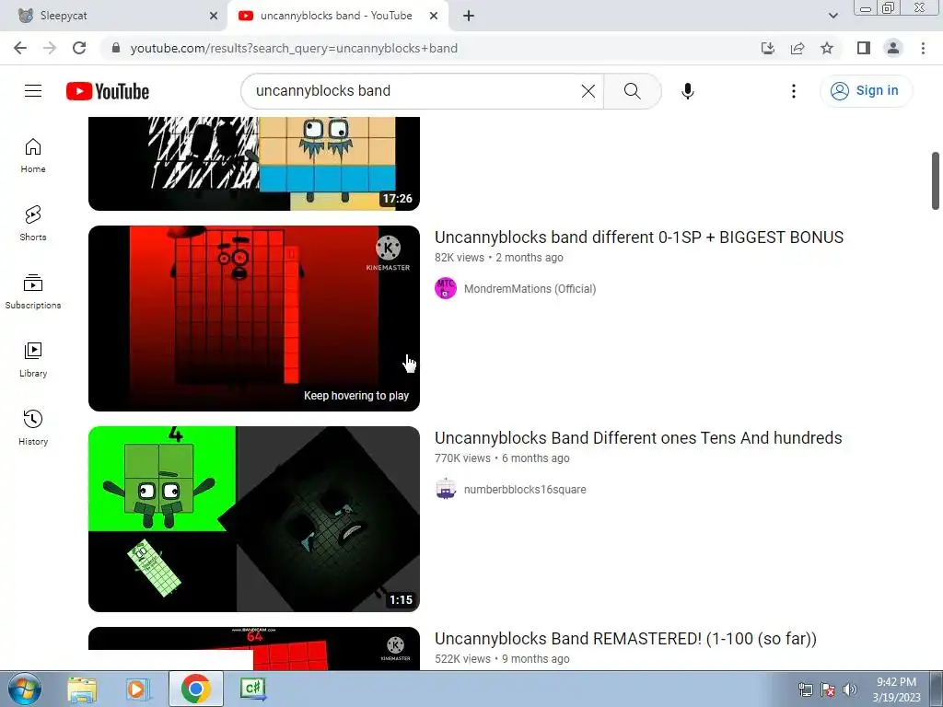
Task: Click the install/download icon in address bar
Action: coord(767,48)
